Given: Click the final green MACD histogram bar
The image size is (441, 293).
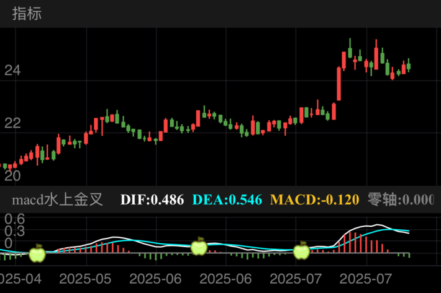Looking at the screenshot, I should (x=408, y=255).
